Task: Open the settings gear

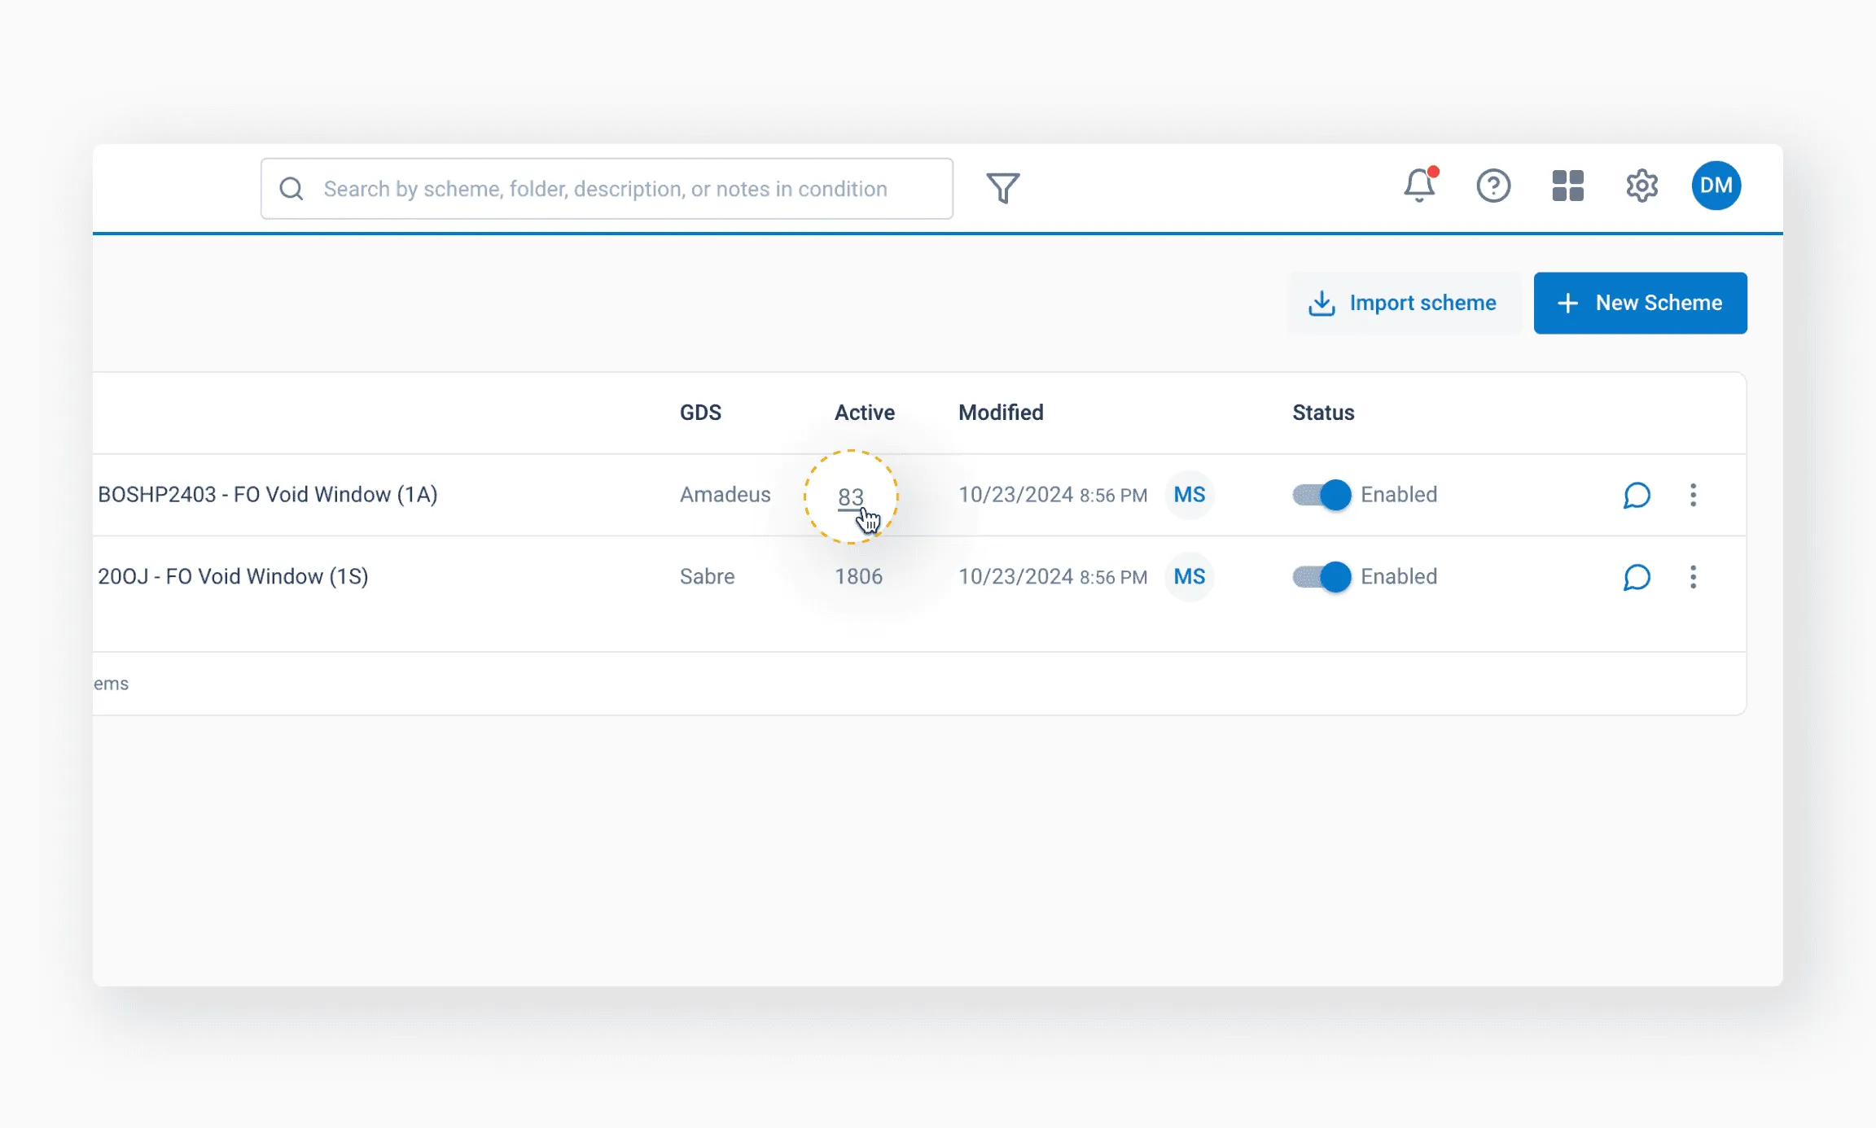Action: tap(1641, 186)
